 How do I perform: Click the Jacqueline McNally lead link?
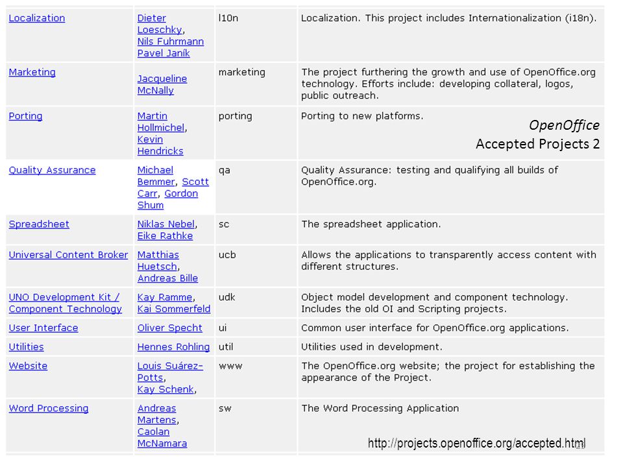coord(162,84)
